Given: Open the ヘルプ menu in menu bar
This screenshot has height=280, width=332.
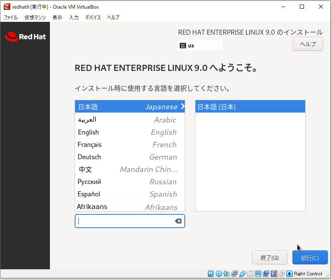Looking at the screenshot, I should point(113,17).
